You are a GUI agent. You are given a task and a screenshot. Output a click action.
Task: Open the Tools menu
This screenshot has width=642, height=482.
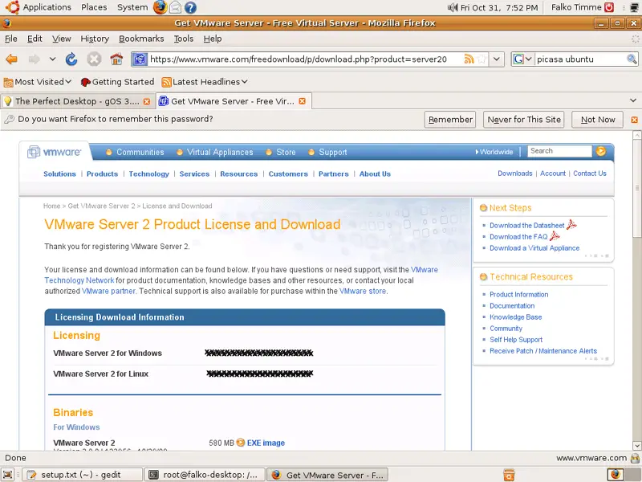pos(184,39)
